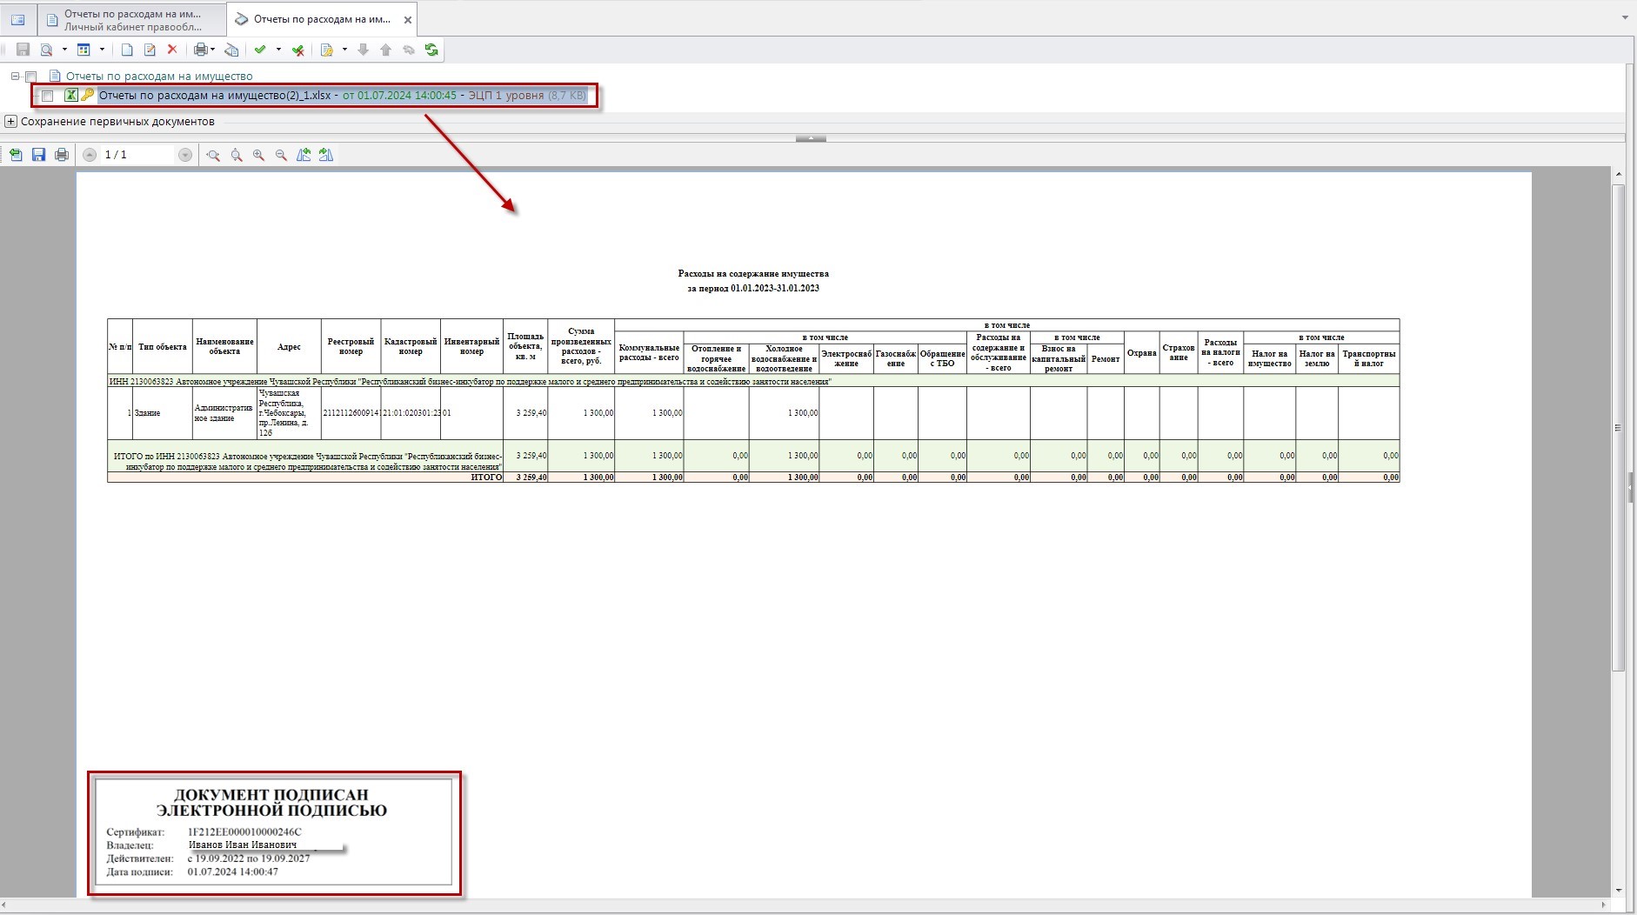Open the navigation panel icon left of tabs

[x=17, y=19]
